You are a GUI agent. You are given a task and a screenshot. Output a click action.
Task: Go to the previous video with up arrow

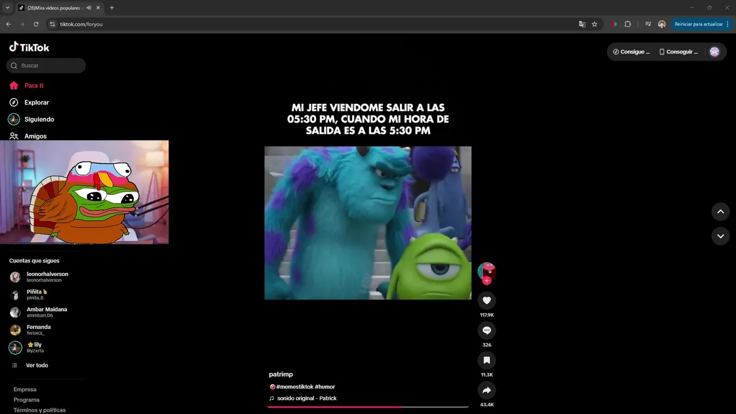720,212
